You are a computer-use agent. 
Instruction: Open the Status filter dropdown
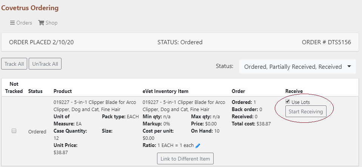point(297,67)
